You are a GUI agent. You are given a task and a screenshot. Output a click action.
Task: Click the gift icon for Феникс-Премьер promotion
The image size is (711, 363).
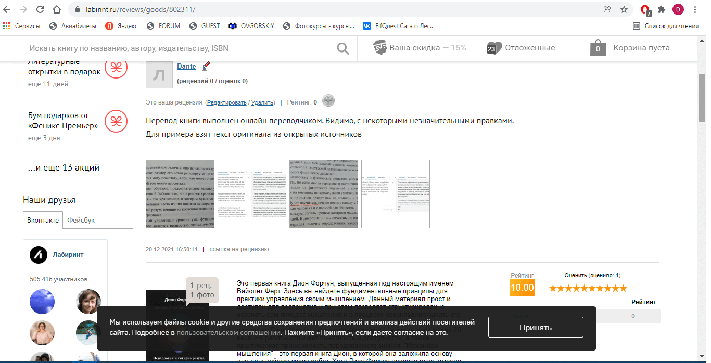116,122
